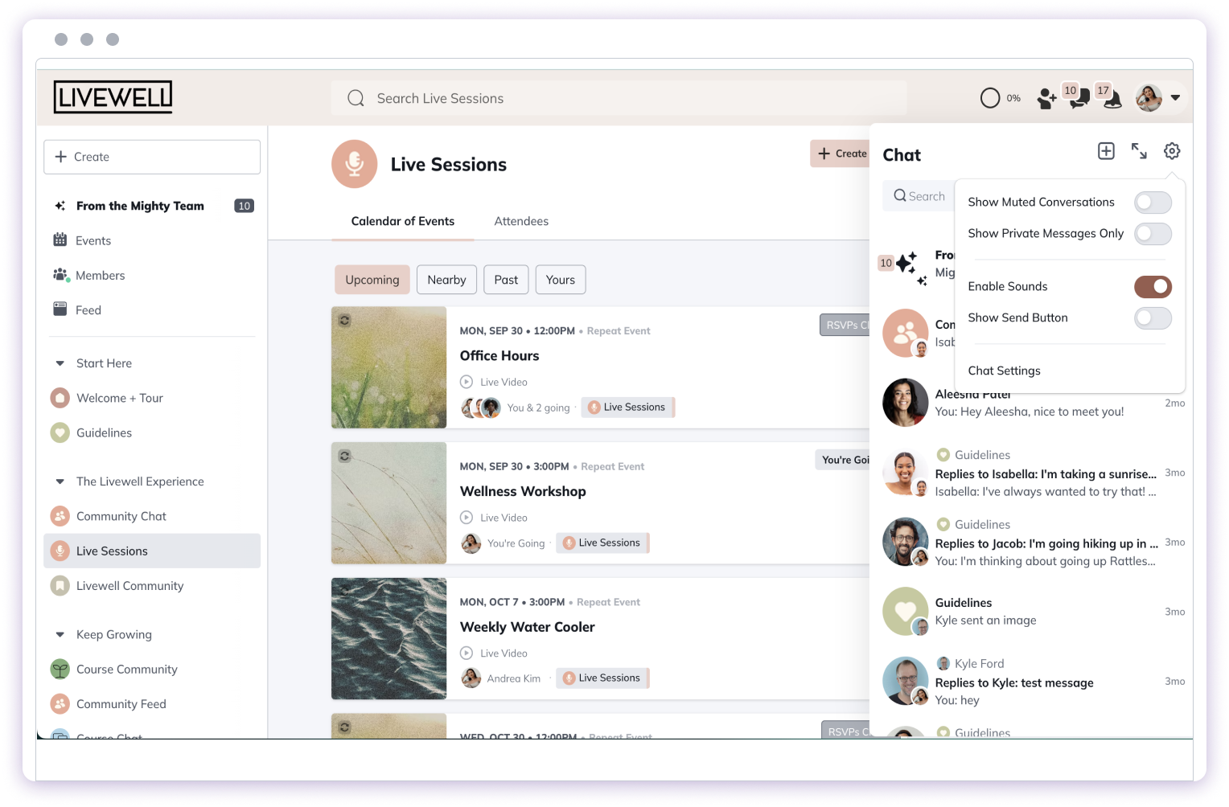Click Live Sessions tag on Wellness Workshop
The image size is (1229, 807).
point(602,543)
